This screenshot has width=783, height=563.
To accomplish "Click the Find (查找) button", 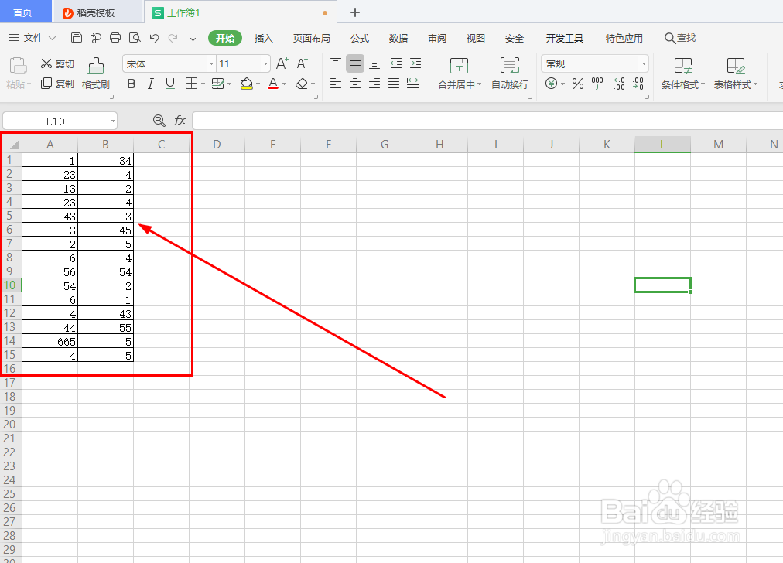I will pyautogui.click(x=680, y=38).
